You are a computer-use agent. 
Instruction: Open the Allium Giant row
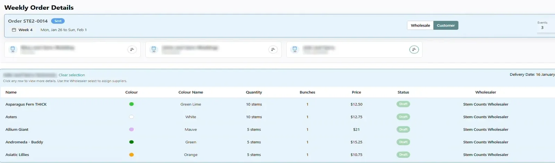277,130
